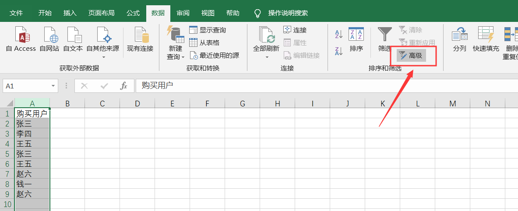This screenshot has width=518, height=211.
Task: Expand the 新建查询 dropdown
Action: click(183, 57)
